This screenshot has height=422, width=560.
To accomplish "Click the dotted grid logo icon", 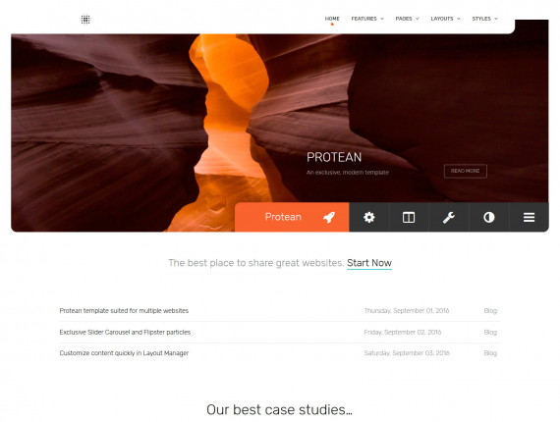I will coord(85,20).
